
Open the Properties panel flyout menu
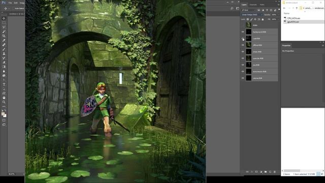323,45
